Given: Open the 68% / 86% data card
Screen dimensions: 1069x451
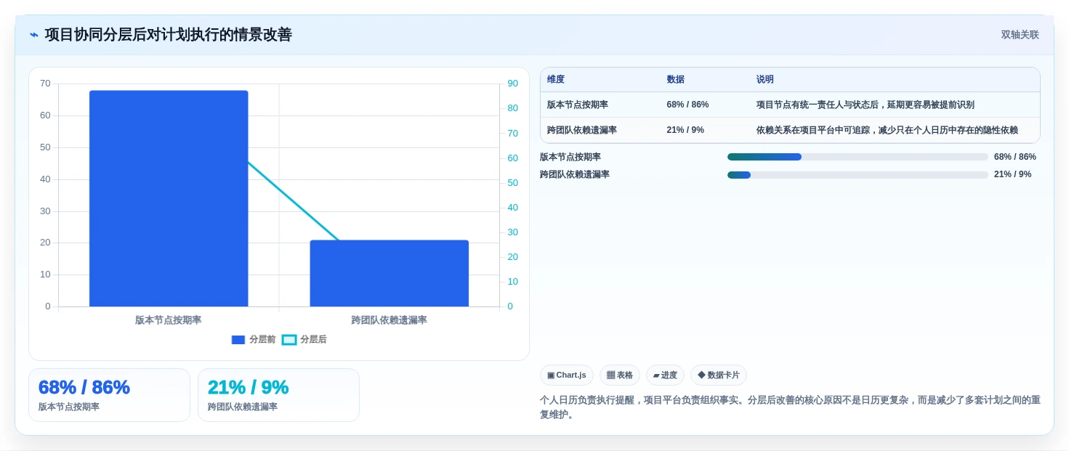Looking at the screenshot, I should (109, 395).
